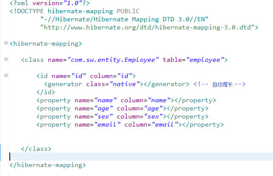Click the generator class "native" value
The height and width of the screenshot is (176, 273).
coord(125,84)
